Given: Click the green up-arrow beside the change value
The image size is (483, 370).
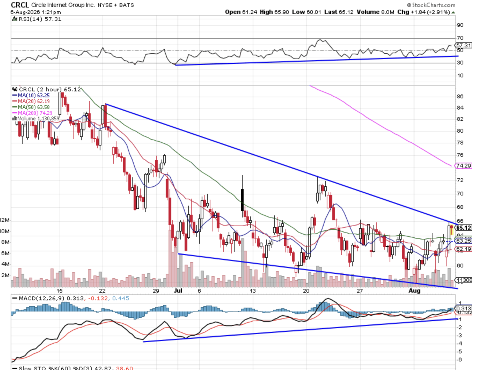Looking at the screenshot, I should [453, 12].
